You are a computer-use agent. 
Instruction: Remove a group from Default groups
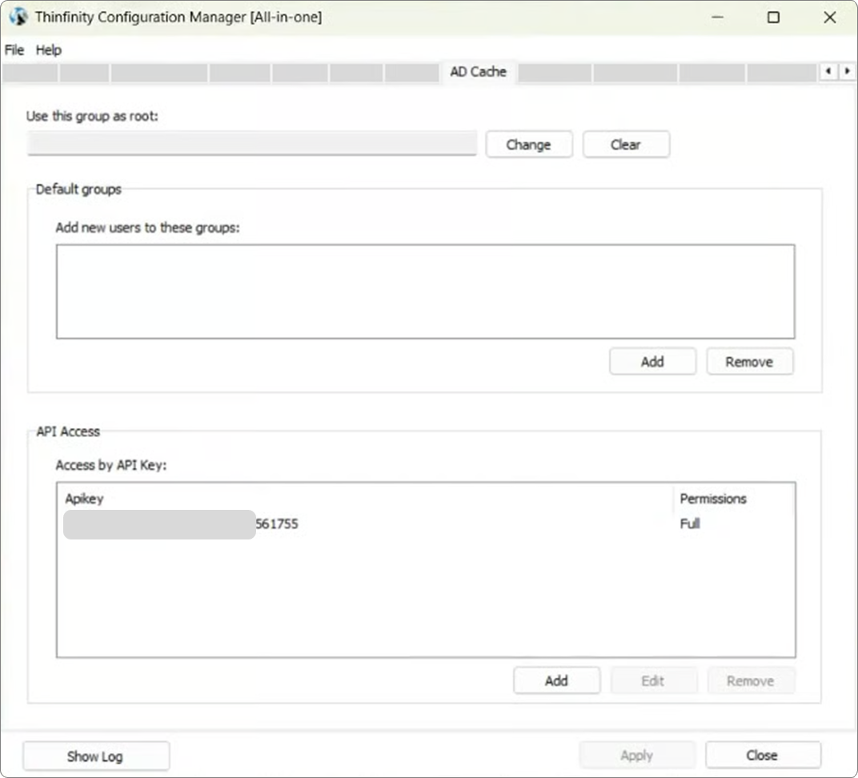tap(749, 362)
